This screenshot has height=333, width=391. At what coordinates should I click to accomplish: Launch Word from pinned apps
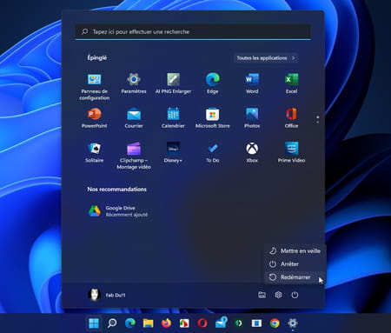click(x=252, y=83)
